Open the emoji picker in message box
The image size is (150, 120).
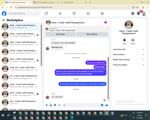[x=102, y=105]
